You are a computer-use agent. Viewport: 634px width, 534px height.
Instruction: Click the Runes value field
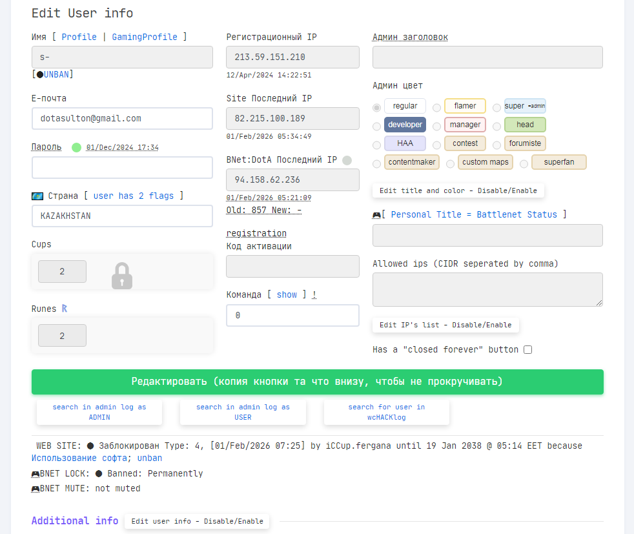pyautogui.click(x=62, y=336)
